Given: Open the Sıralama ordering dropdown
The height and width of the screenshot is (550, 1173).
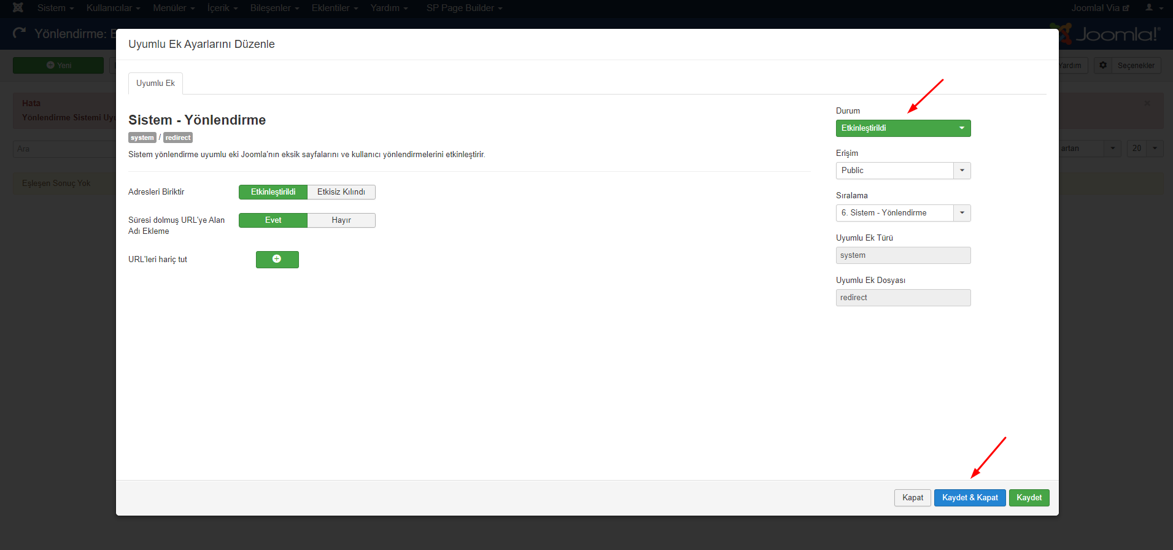Looking at the screenshot, I should 903,213.
